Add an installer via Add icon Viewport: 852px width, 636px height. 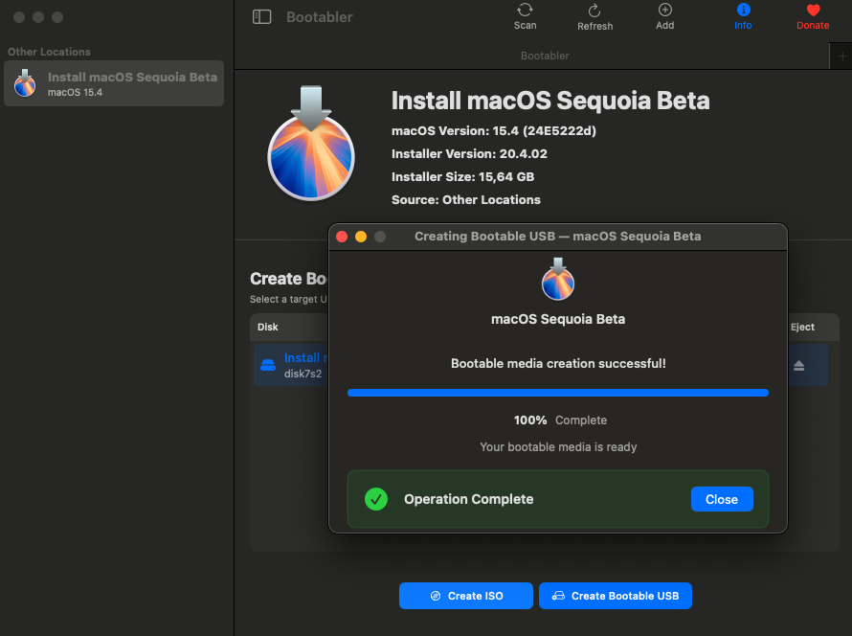tap(664, 16)
